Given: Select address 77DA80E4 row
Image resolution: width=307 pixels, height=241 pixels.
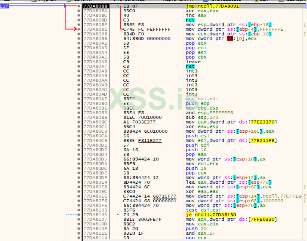Looking at the screenshot, I should [95, 182].
